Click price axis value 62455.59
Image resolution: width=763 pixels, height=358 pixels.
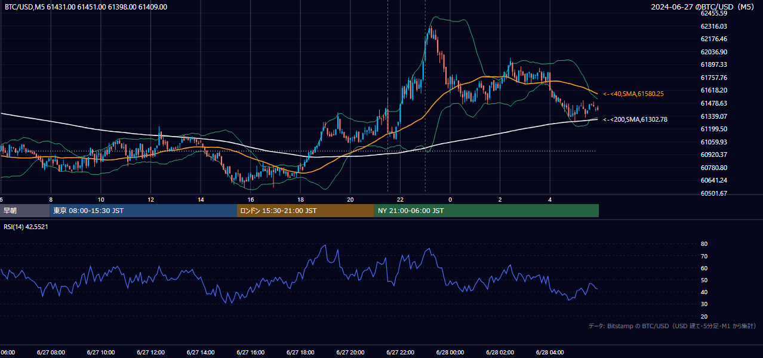point(713,13)
